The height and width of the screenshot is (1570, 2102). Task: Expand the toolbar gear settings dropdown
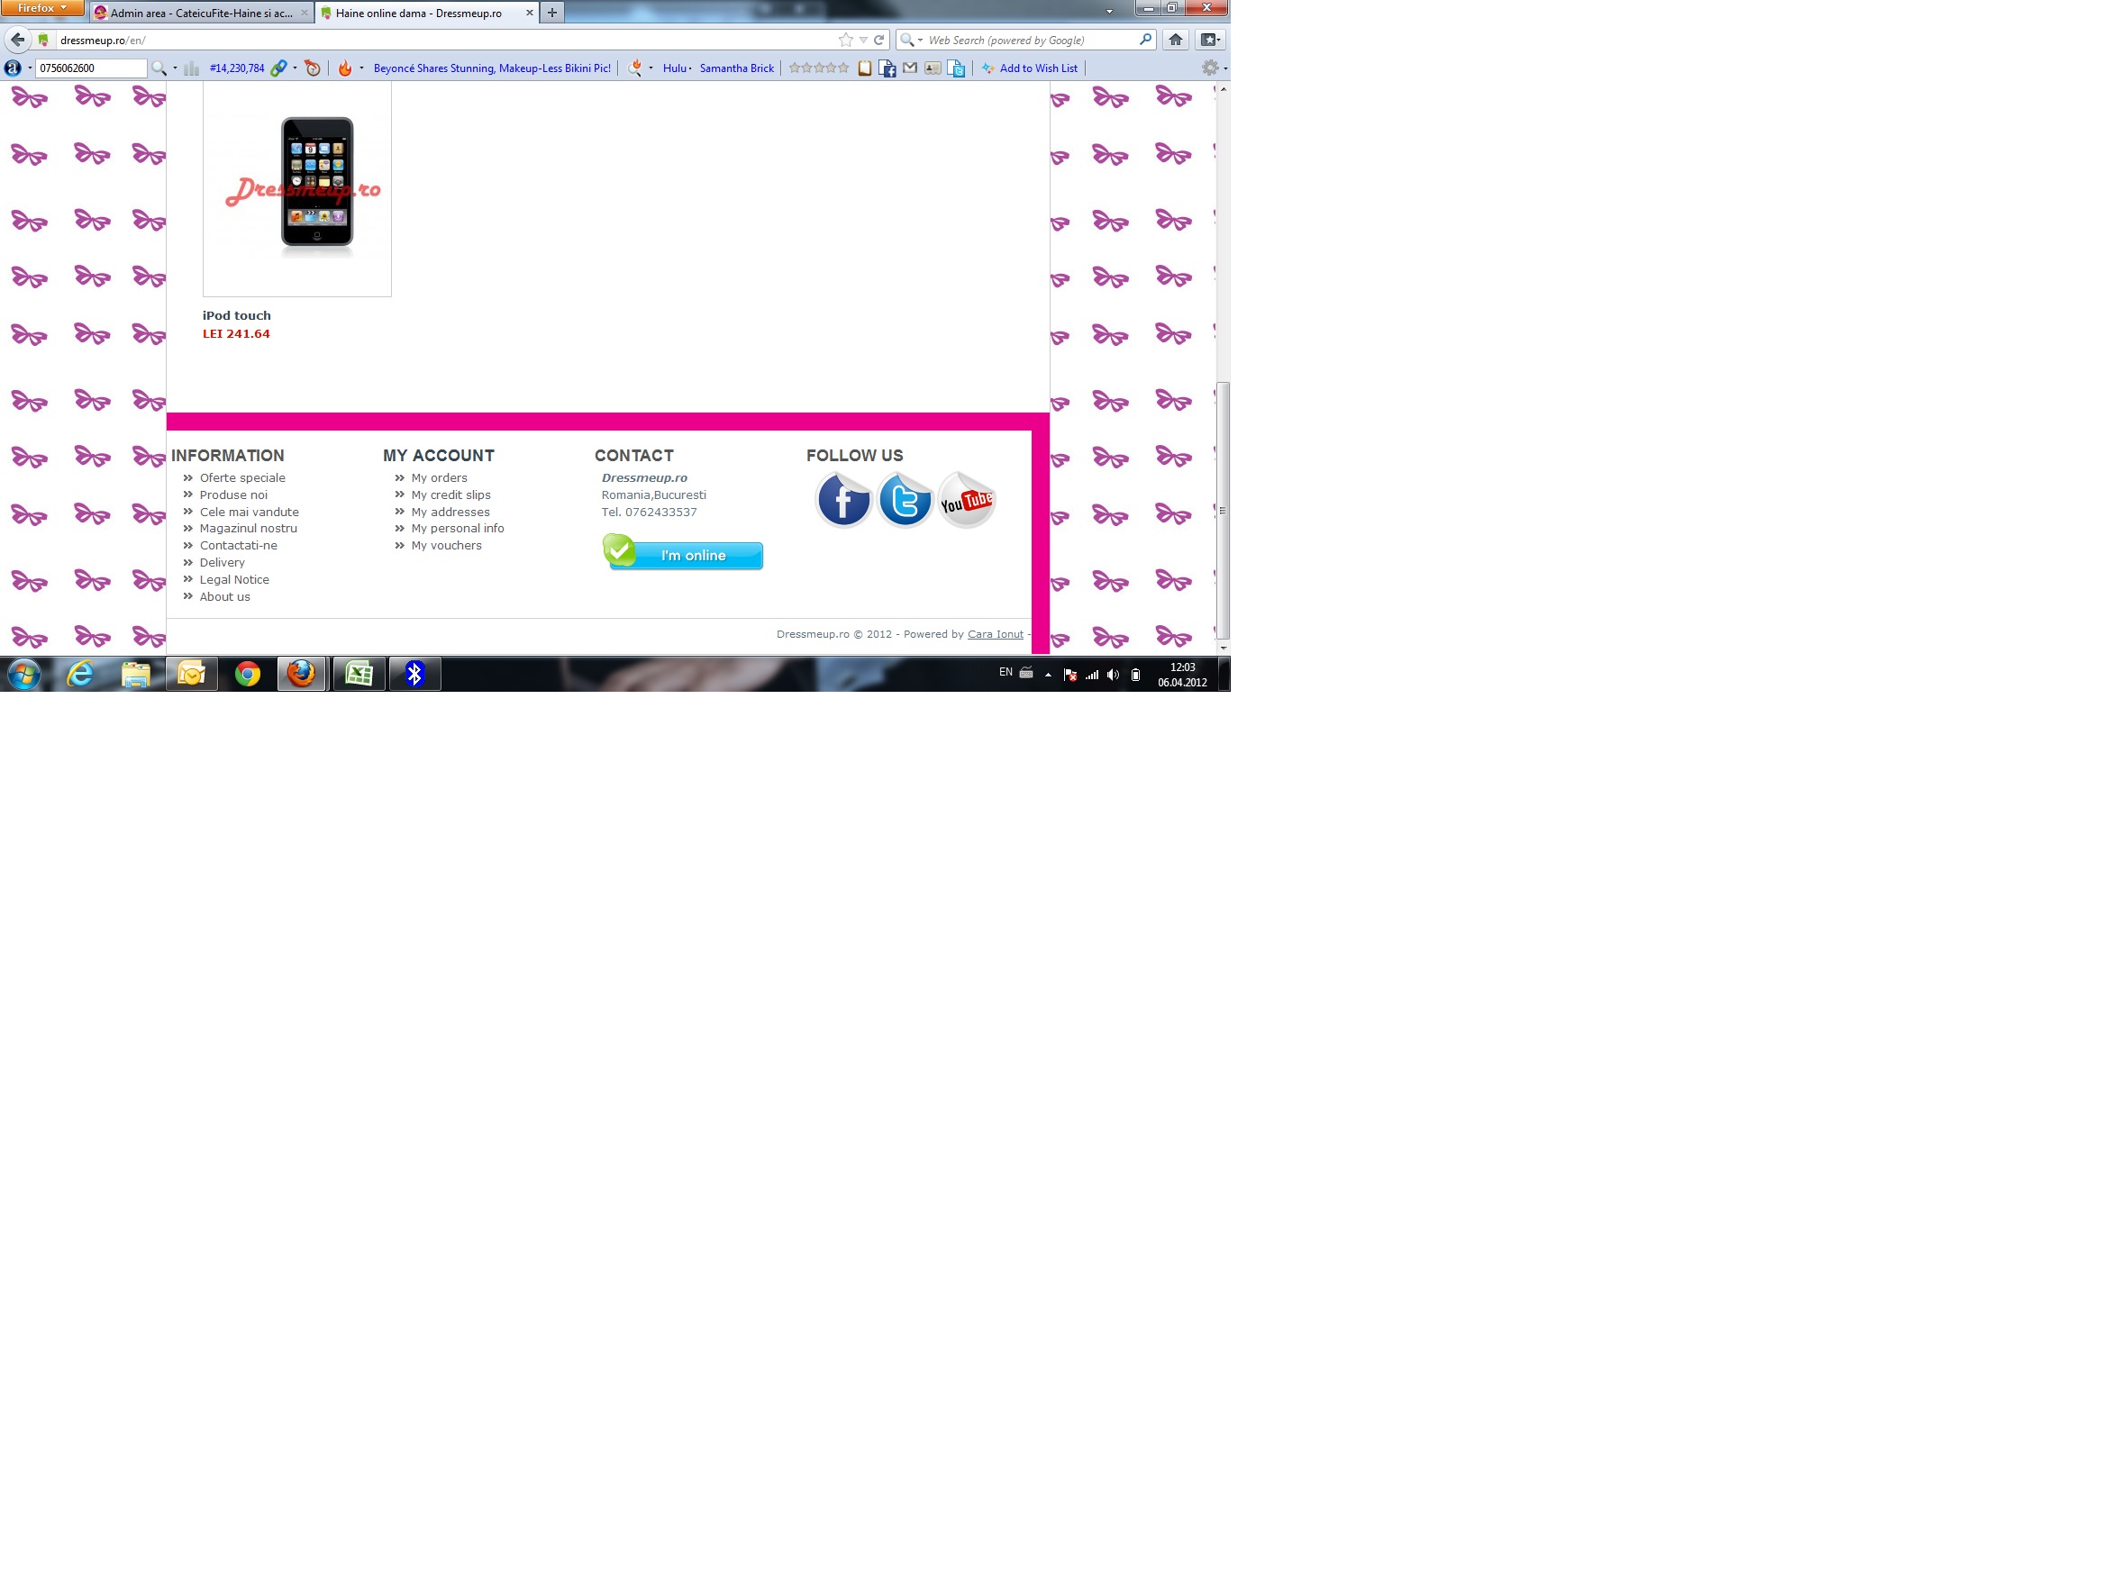pos(1214,68)
